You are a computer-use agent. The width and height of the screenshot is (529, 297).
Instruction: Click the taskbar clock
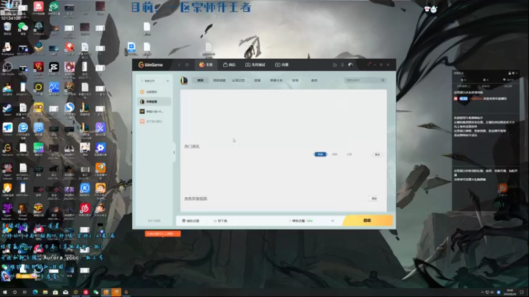[510, 292]
